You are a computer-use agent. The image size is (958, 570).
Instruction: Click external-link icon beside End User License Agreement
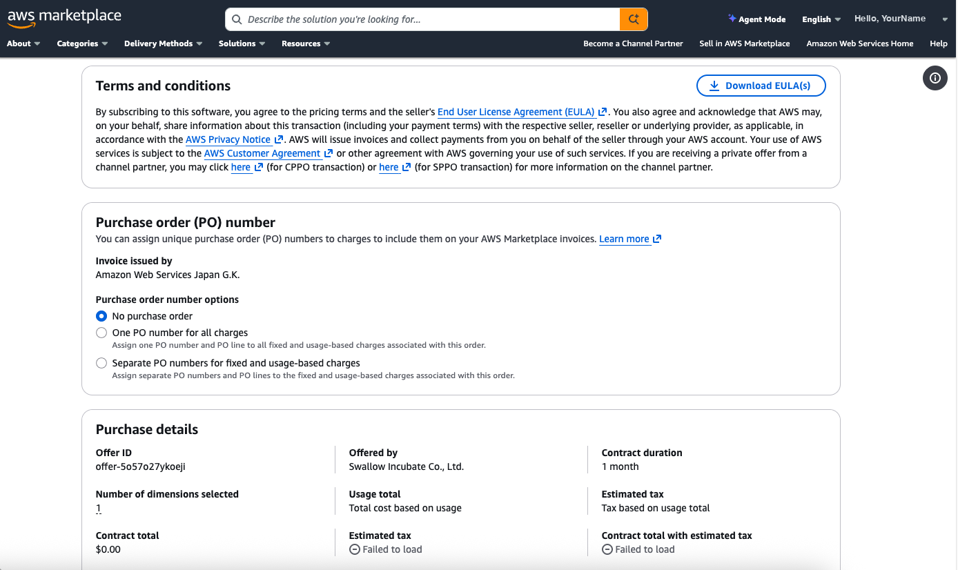603,112
